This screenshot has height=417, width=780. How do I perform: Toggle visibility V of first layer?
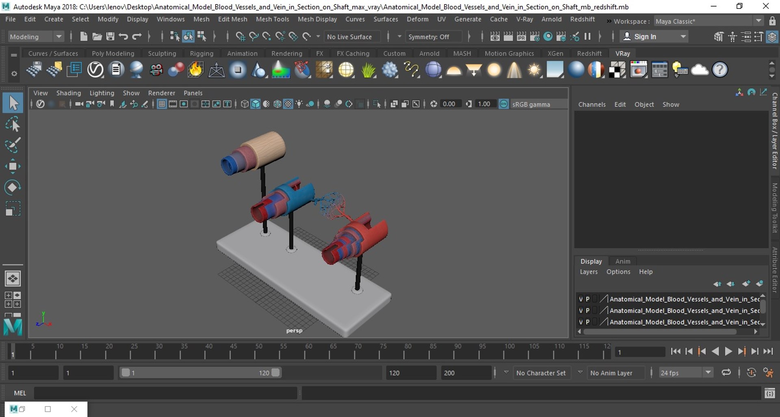click(581, 299)
